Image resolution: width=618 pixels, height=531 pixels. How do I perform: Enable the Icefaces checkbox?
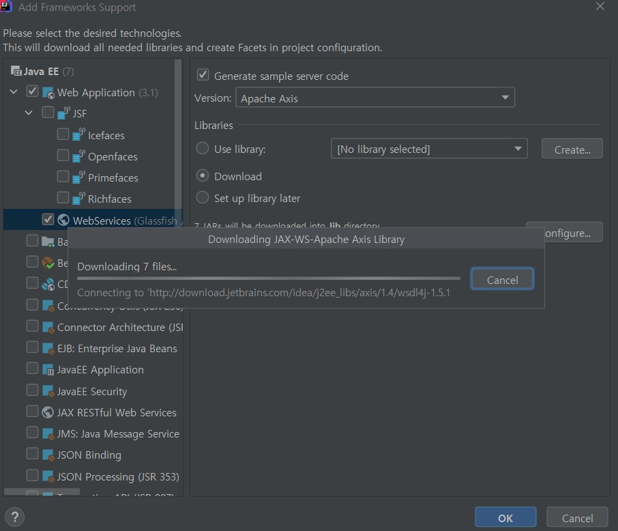[x=63, y=134]
